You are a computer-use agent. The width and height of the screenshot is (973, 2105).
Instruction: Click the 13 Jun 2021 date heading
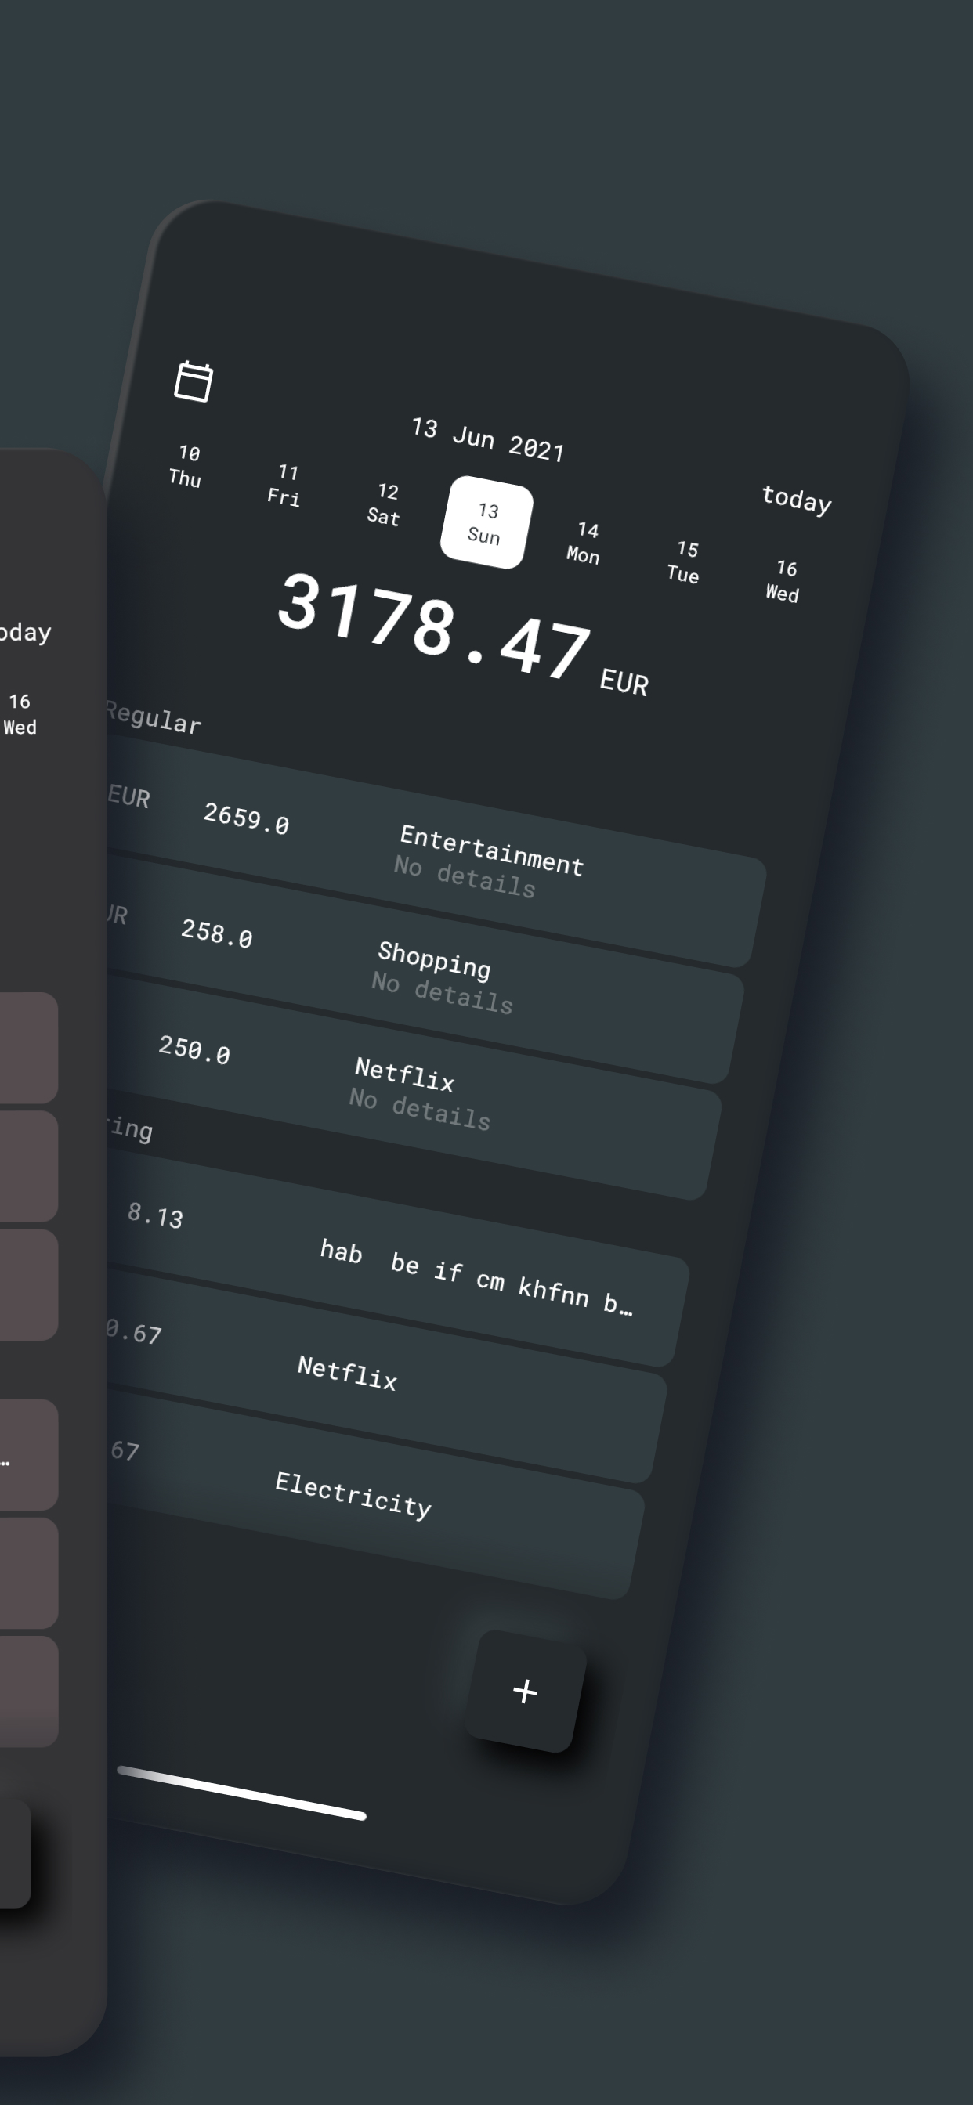tap(488, 439)
